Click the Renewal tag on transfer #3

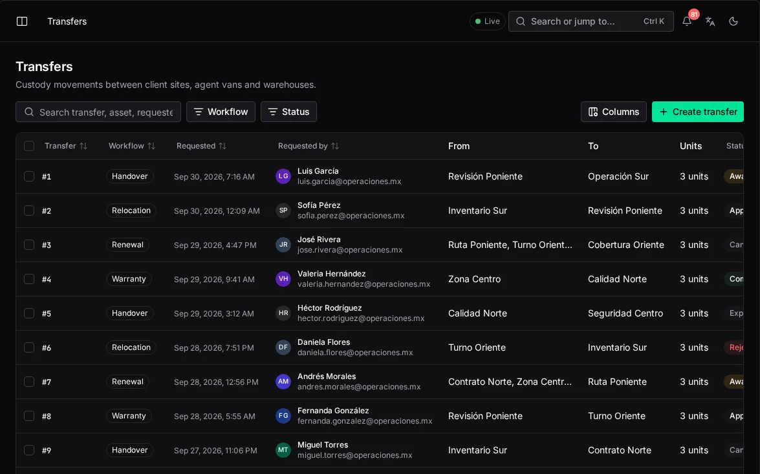tap(127, 245)
